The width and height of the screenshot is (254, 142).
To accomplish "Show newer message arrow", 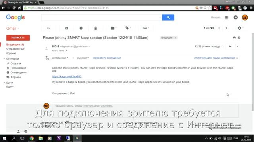I will (219, 28).
